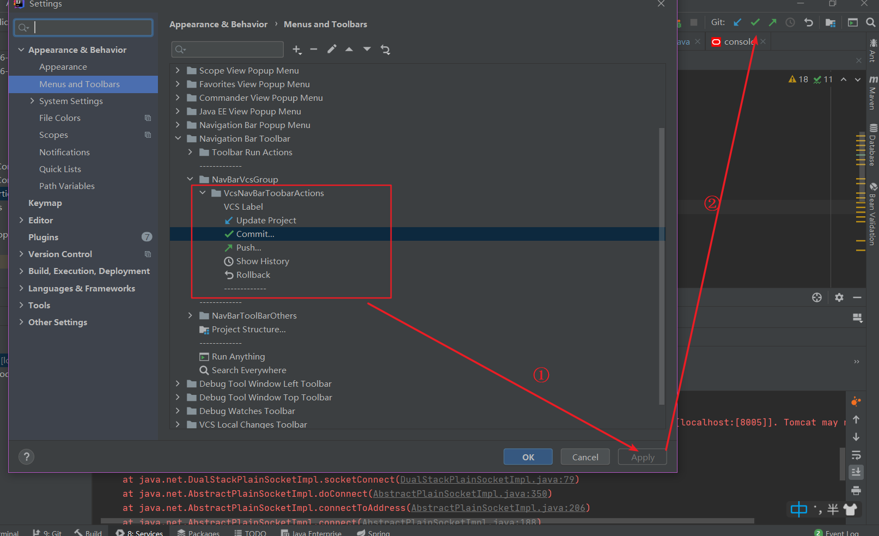Click Git update project blue arrow
This screenshot has height=536, width=879.
click(737, 22)
